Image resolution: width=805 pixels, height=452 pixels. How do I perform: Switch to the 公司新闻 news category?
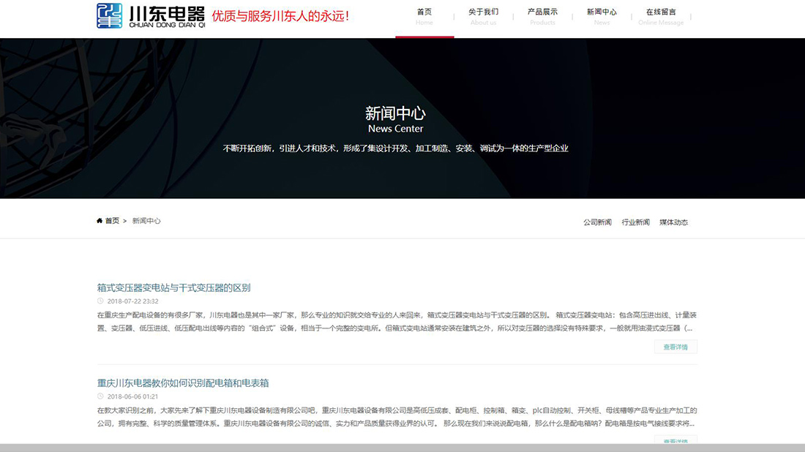click(x=596, y=222)
